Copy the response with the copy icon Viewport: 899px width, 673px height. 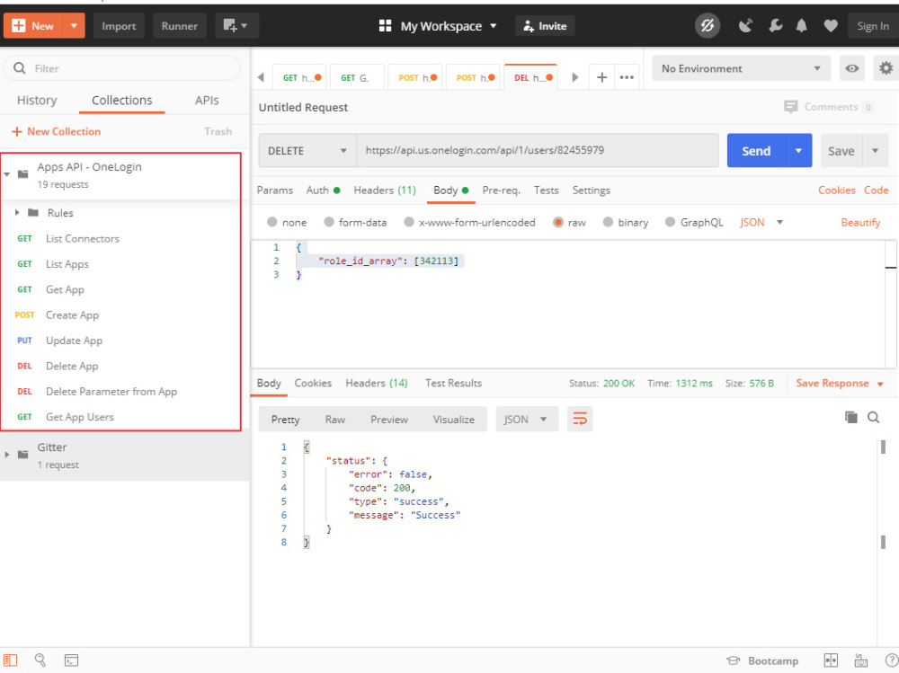point(851,417)
